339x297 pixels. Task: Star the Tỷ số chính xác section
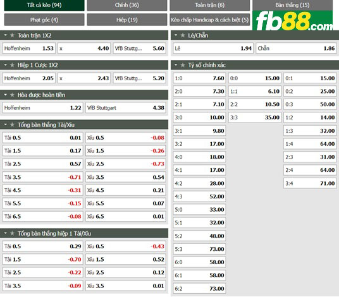(x=183, y=65)
